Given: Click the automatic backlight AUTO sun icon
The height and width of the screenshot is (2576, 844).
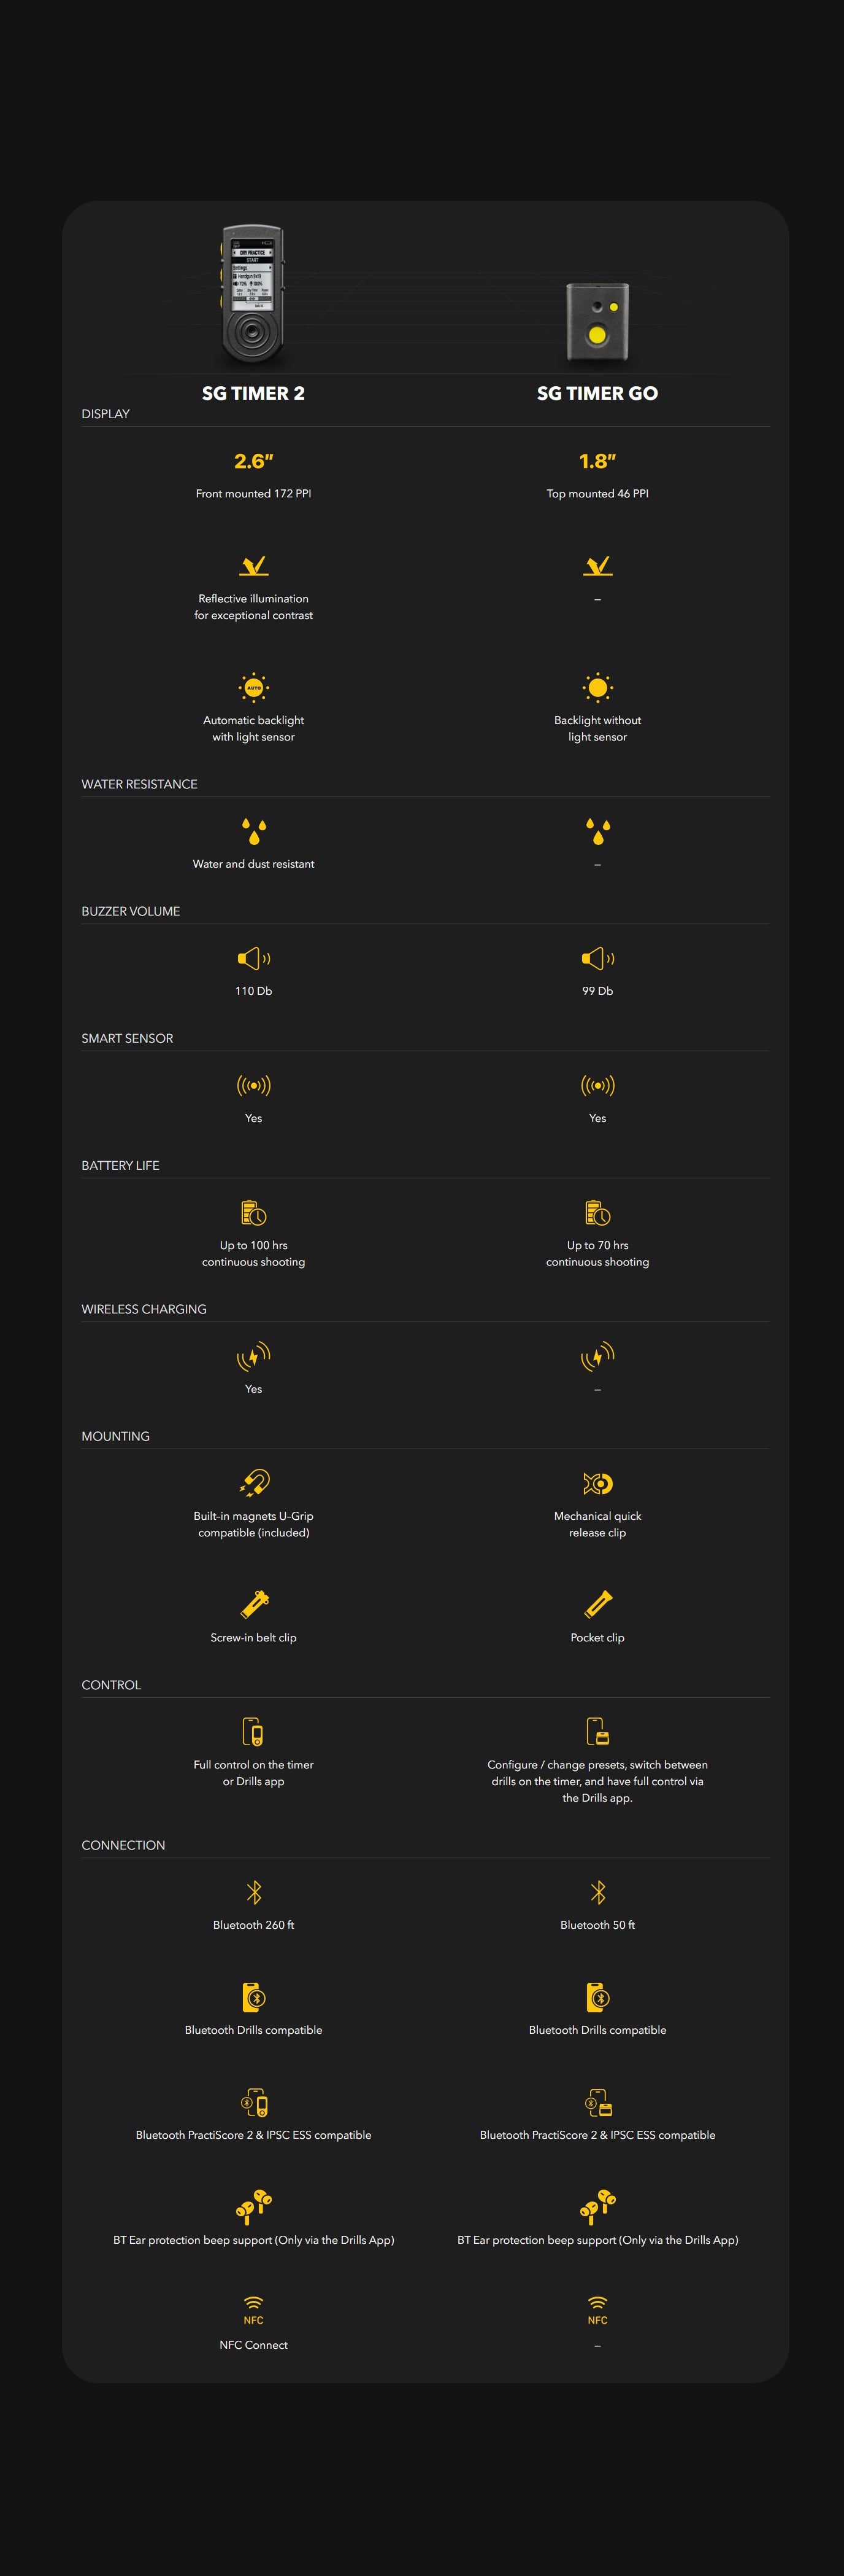Looking at the screenshot, I should [x=254, y=687].
